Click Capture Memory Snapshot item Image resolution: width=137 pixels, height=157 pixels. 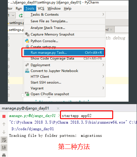65,34
